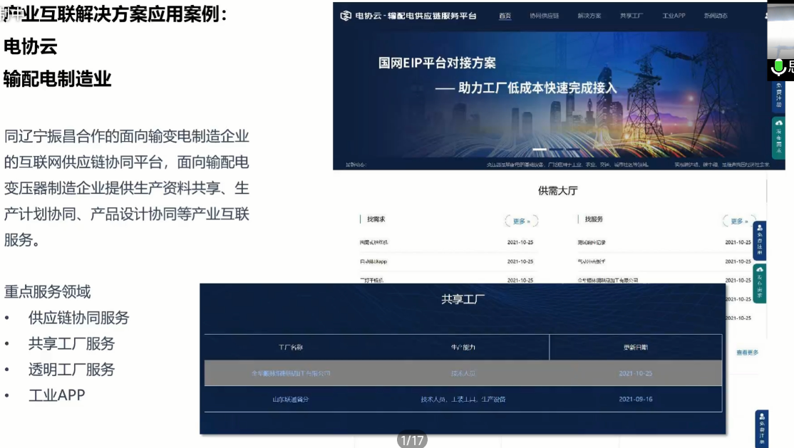Select the 重点服务领域 subheading
The image size is (794, 448).
click(48, 292)
